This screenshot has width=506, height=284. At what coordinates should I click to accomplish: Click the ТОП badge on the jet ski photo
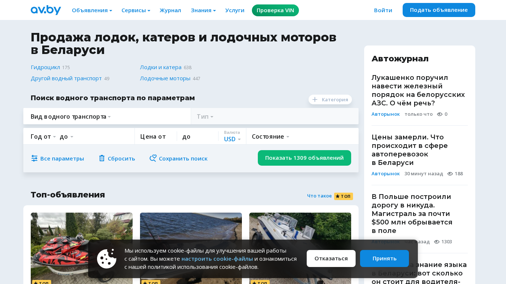coord(41,283)
